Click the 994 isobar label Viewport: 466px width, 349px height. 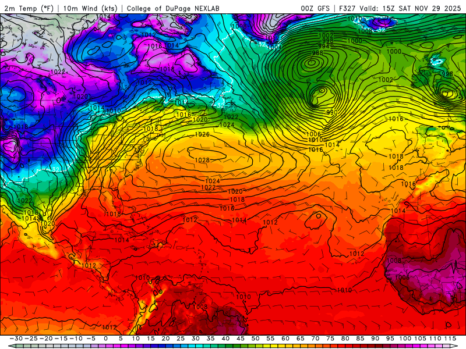(324, 46)
